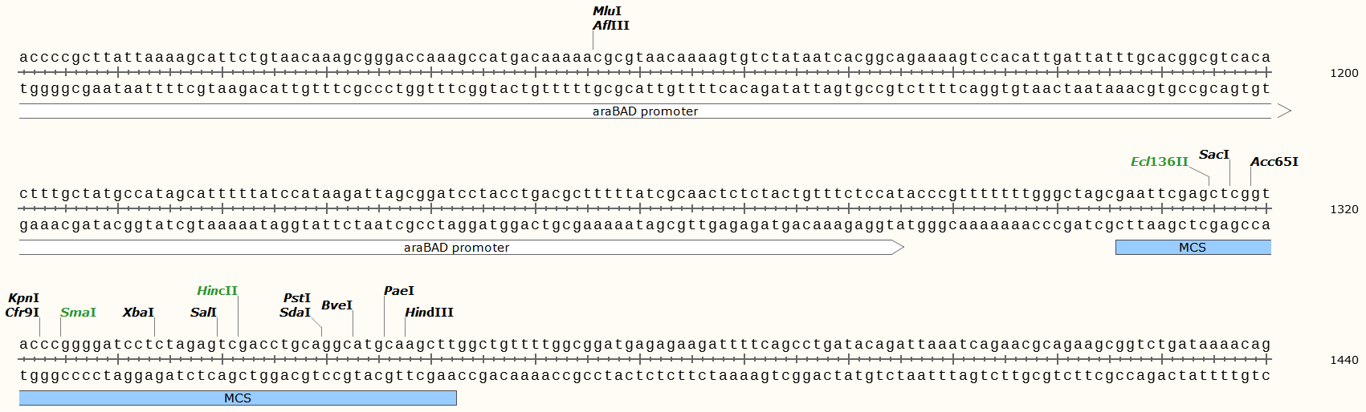Click the araBAD promoter feature on the 1320 line

pyautogui.click(x=456, y=248)
